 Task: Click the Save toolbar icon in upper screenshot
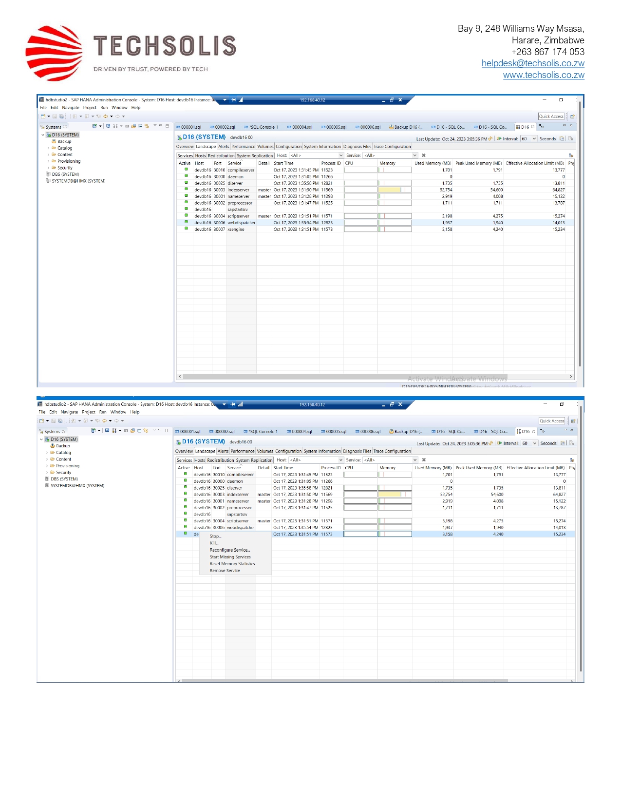tap(55, 116)
